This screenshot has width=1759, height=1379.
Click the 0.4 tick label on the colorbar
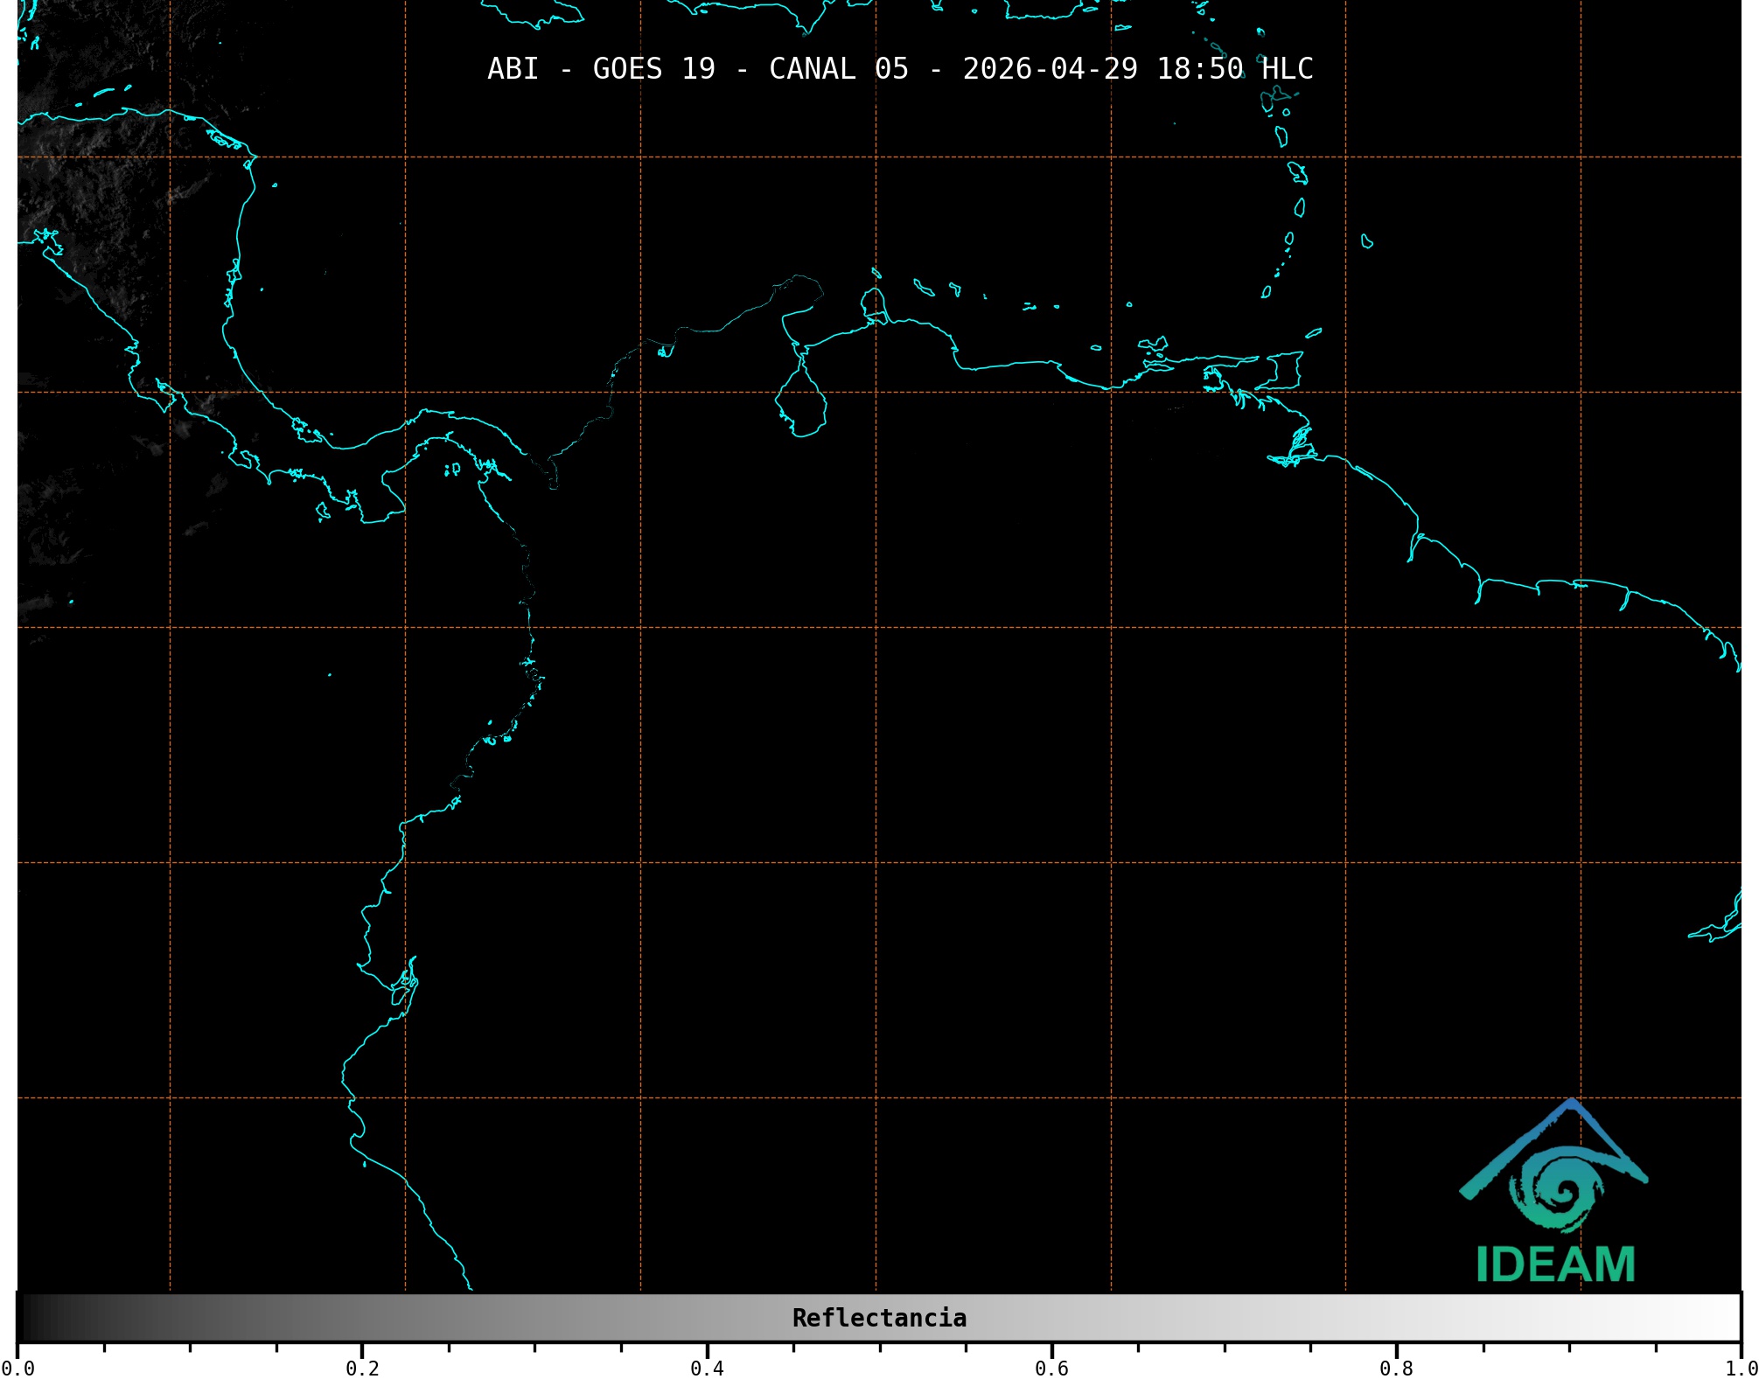point(707,1368)
